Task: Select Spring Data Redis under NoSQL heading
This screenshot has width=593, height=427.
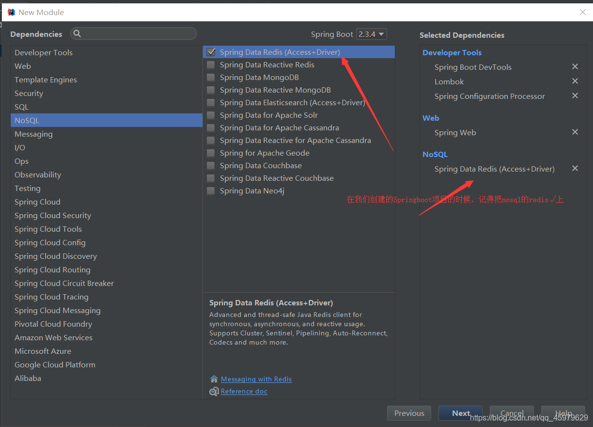Action: (x=495, y=169)
